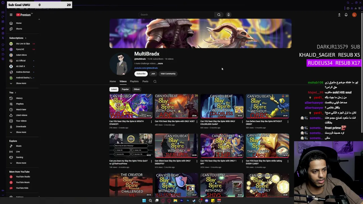The height and width of the screenshot is (204, 363).
Task: Open options for COLORLESS Cards video
Action: (242, 122)
